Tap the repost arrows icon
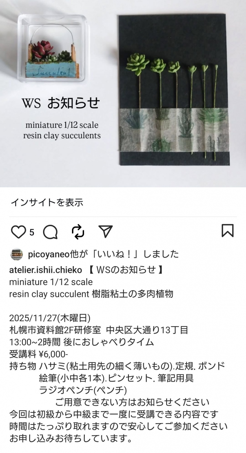 pos(78,232)
